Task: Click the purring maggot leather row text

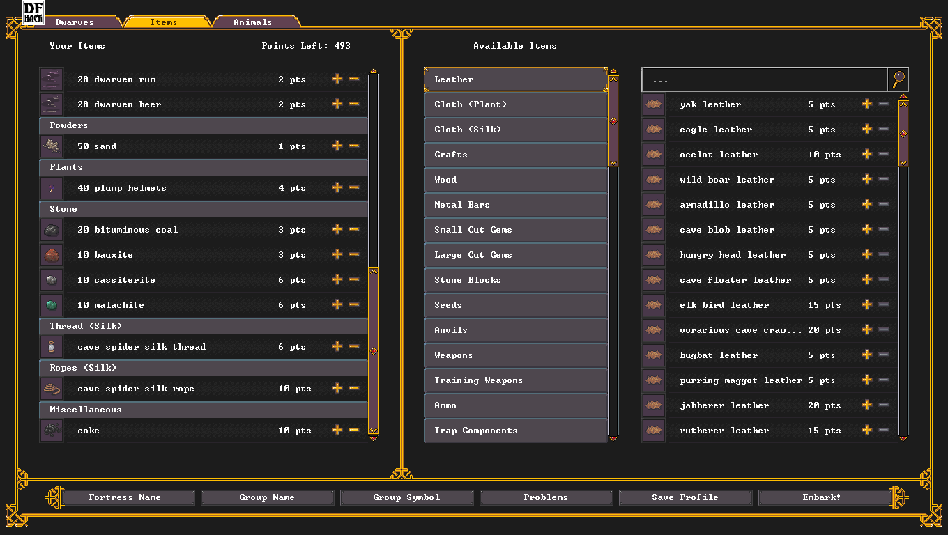Action: pyautogui.click(x=741, y=380)
